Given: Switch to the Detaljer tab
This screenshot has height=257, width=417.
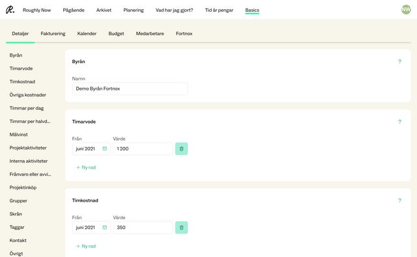Looking at the screenshot, I should click(20, 34).
